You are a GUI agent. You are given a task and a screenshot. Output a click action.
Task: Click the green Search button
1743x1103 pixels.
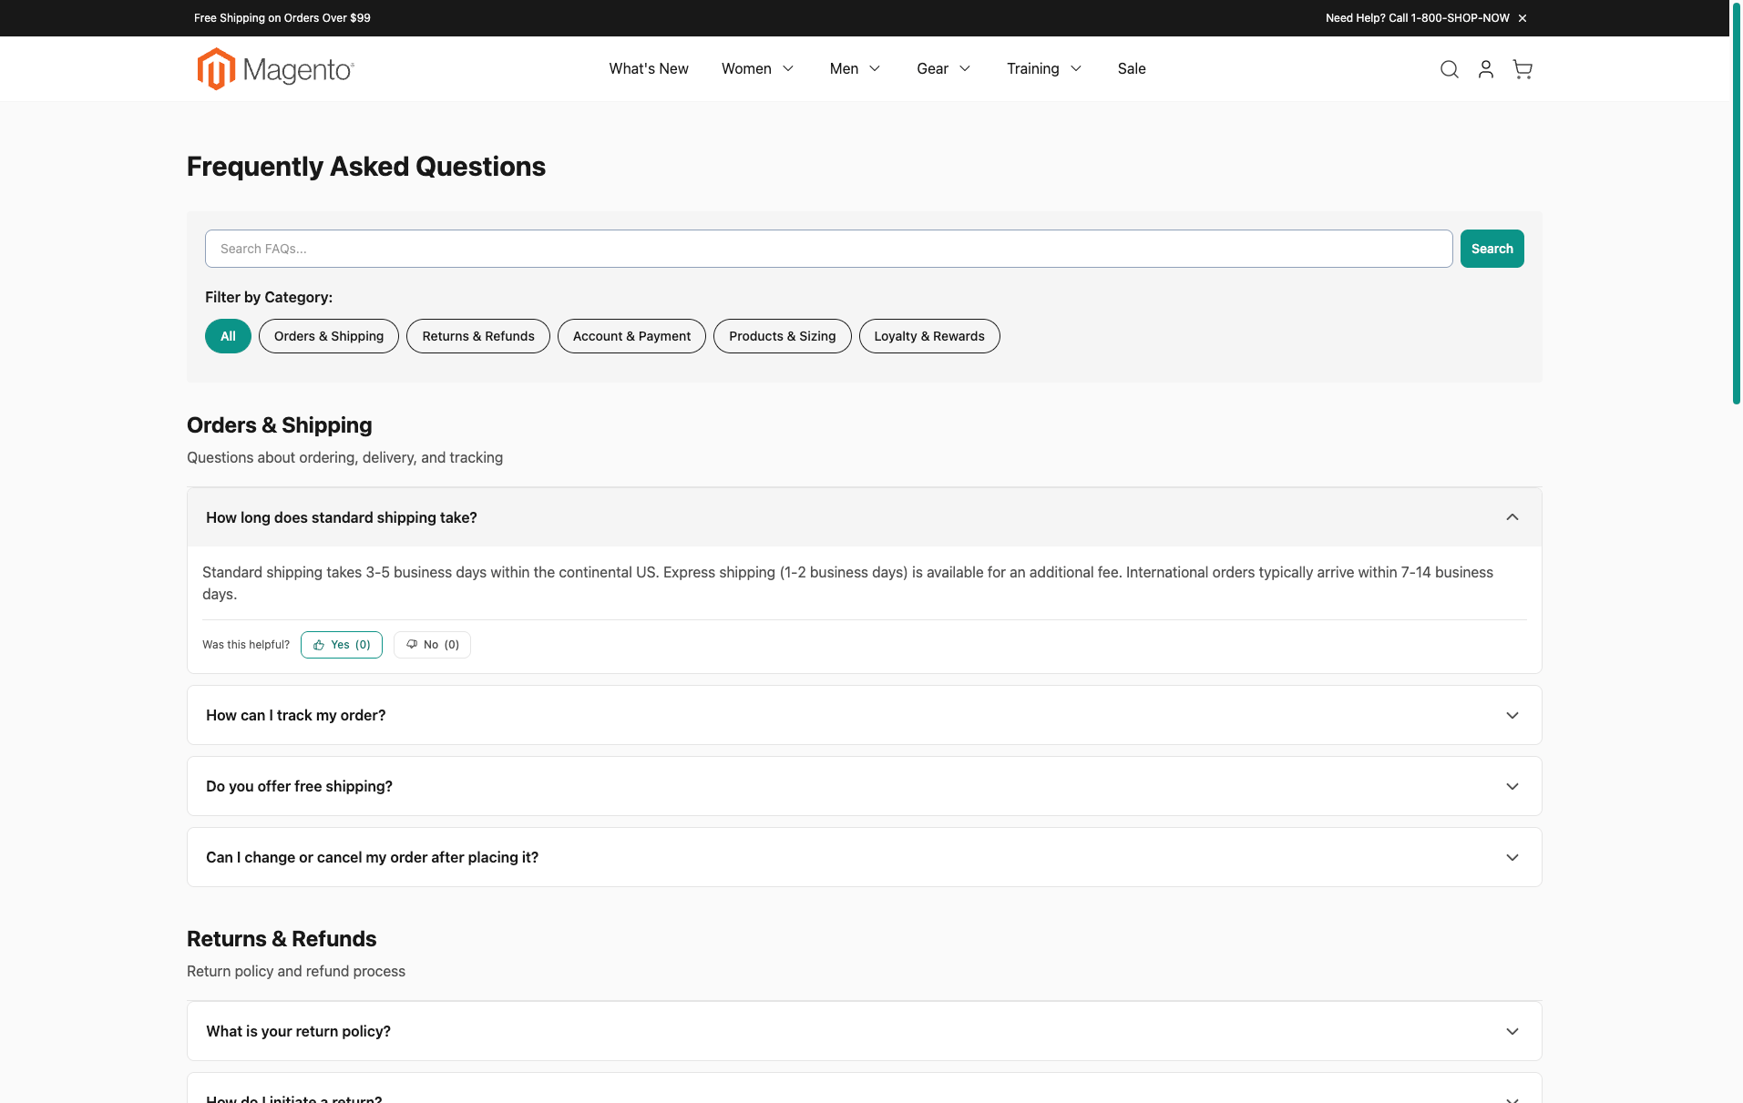click(x=1491, y=248)
